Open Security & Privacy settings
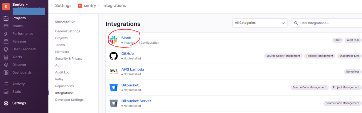This screenshot has width=362, height=113. [x=69, y=59]
